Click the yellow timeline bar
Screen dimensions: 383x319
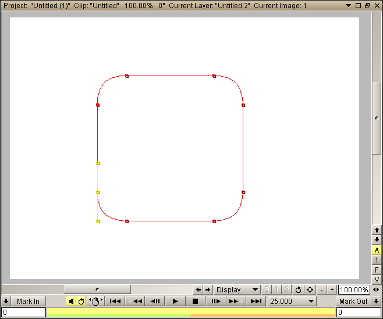(x=191, y=311)
